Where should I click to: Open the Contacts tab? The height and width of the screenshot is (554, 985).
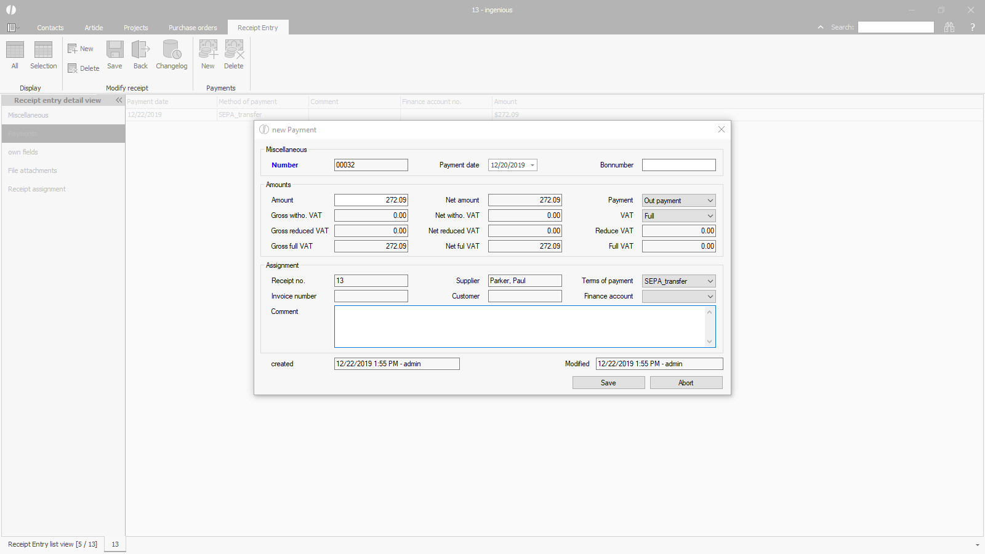[50, 28]
